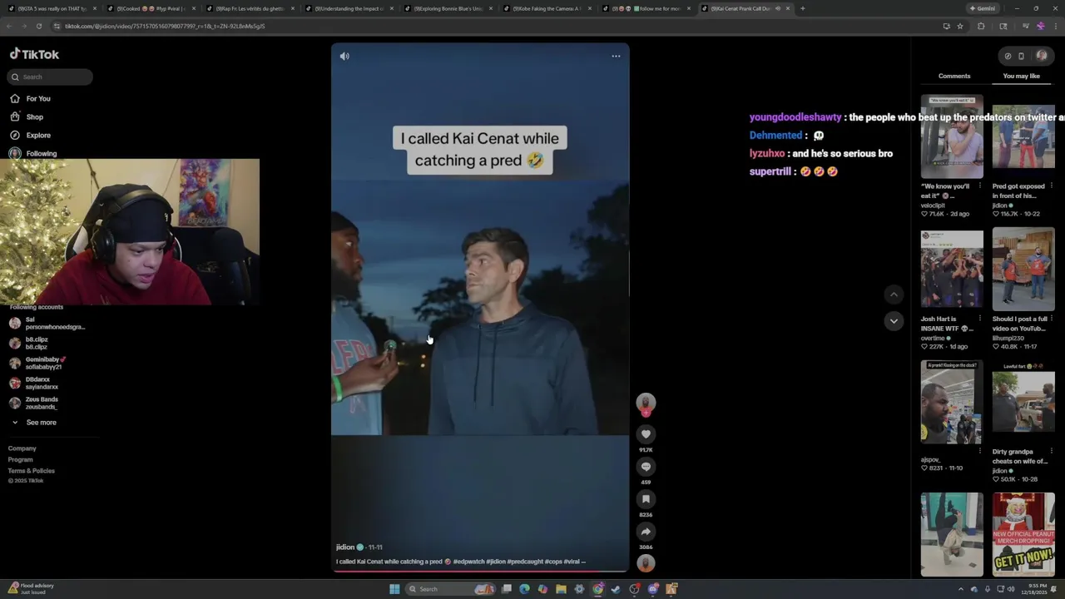Open options for the "We know you'll eat it" card
Viewport: 1065px width, 599px height.
click(980, 186)
